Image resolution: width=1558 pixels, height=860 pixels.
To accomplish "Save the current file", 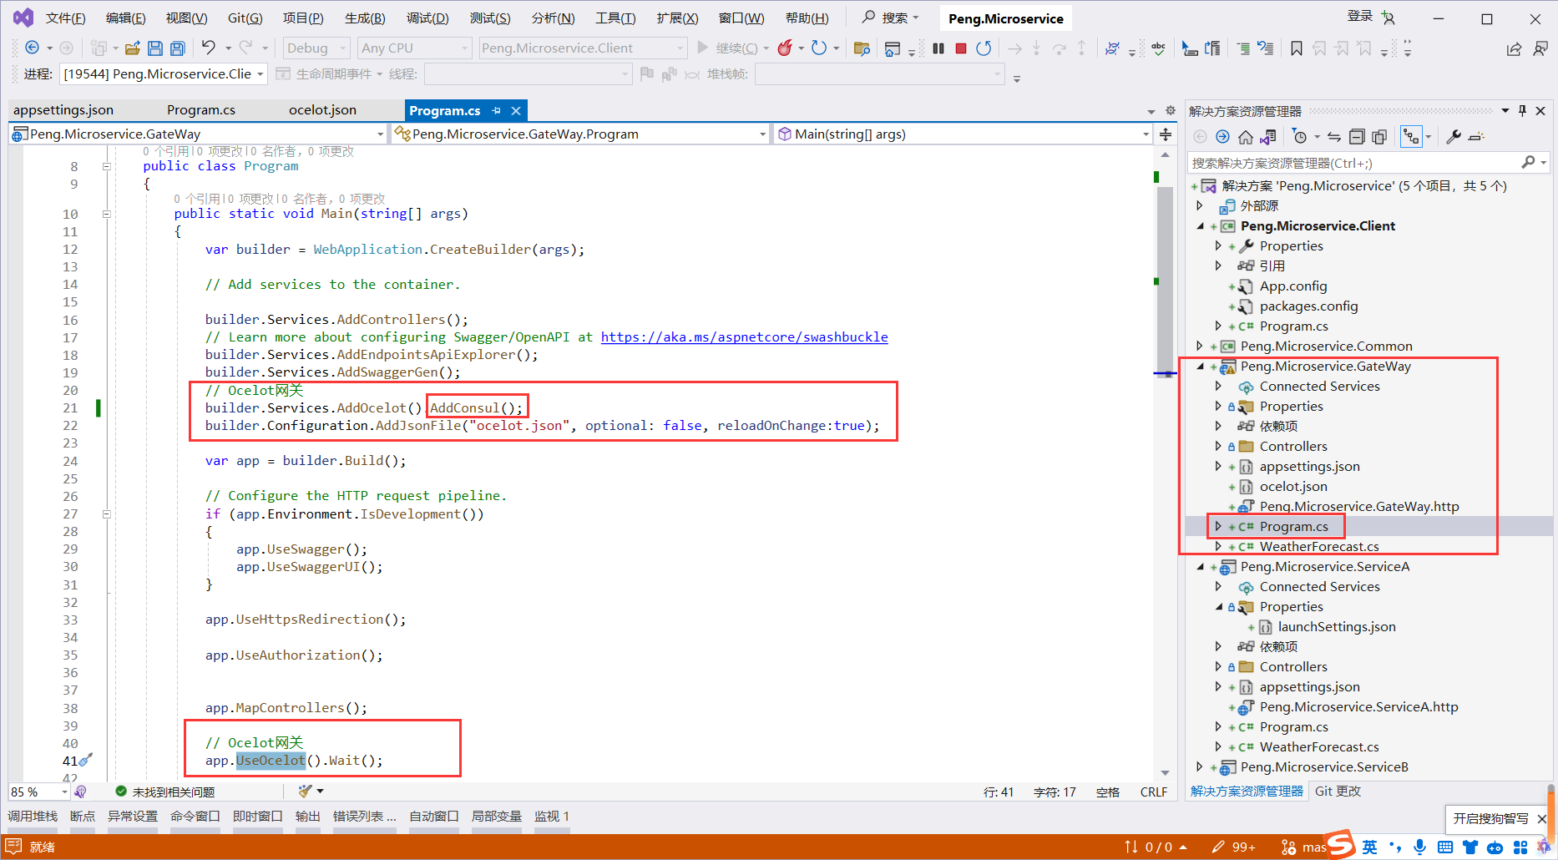I will coord(154,48).
